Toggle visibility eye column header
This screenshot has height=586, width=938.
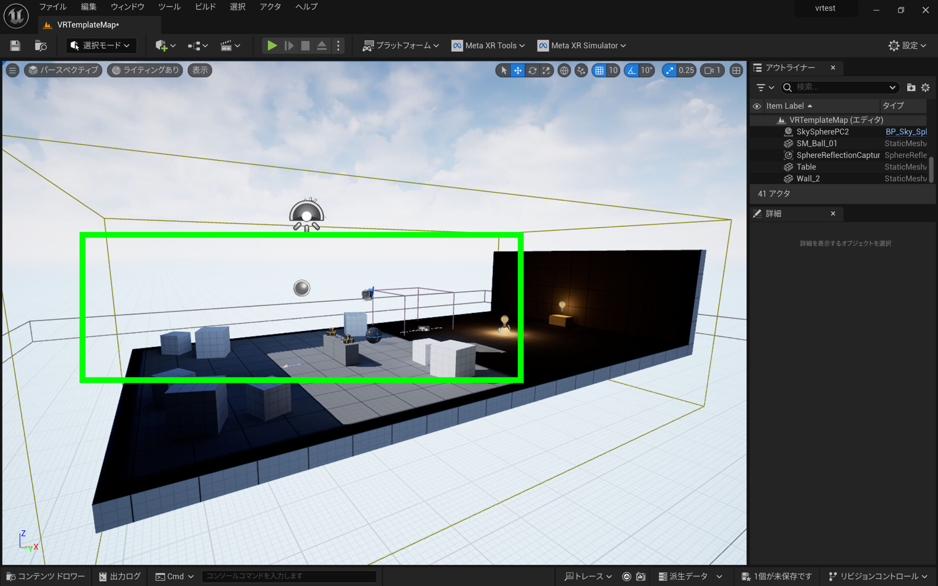coord(757,106)
